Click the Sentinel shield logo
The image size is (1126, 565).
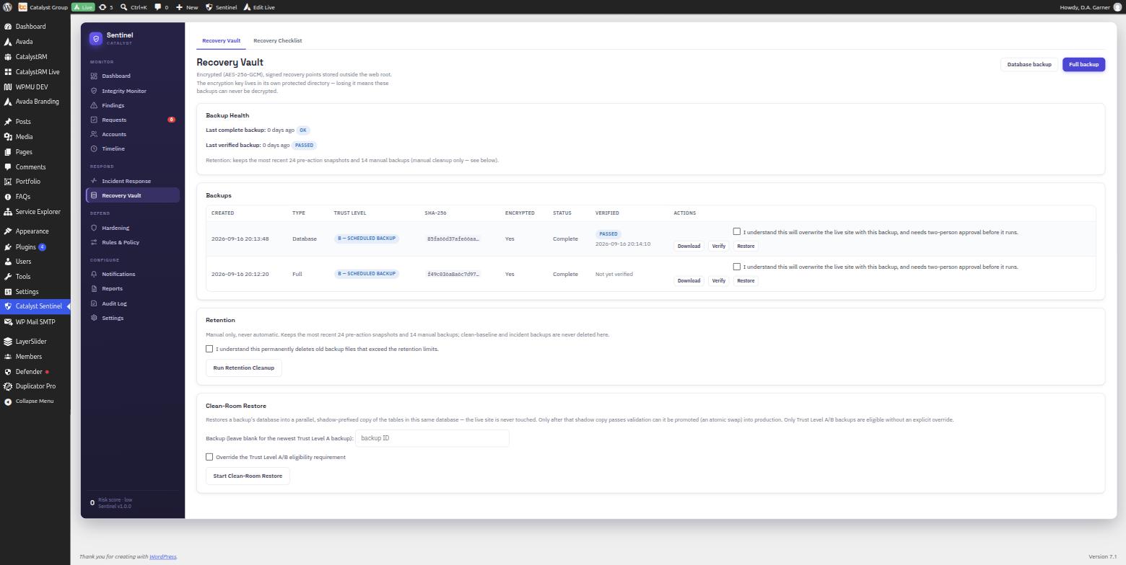coord(96,38)
